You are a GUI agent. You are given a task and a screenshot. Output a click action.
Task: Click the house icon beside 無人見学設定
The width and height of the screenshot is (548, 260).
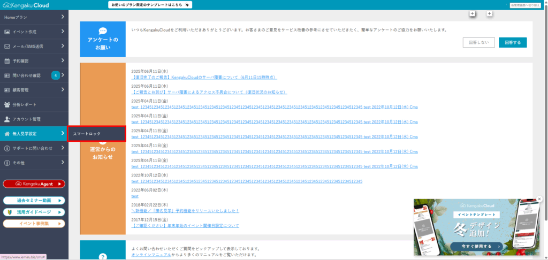coord(7,134)
